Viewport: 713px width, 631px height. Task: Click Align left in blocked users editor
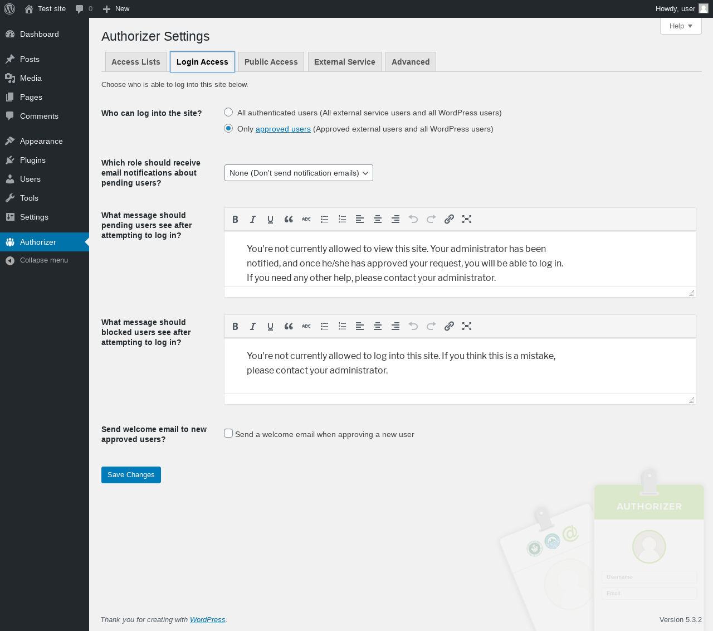360,326
